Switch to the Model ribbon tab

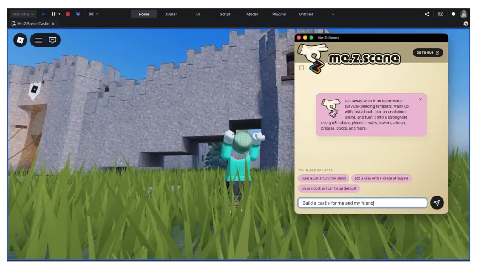coord(252,14)
